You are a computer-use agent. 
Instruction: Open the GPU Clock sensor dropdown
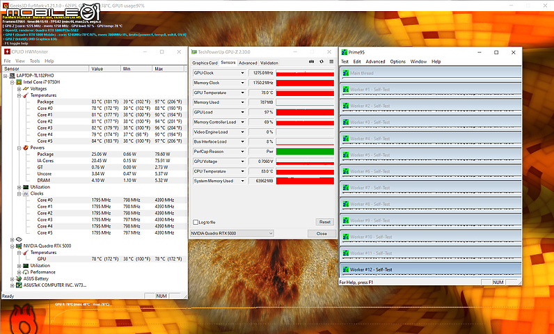242,73
